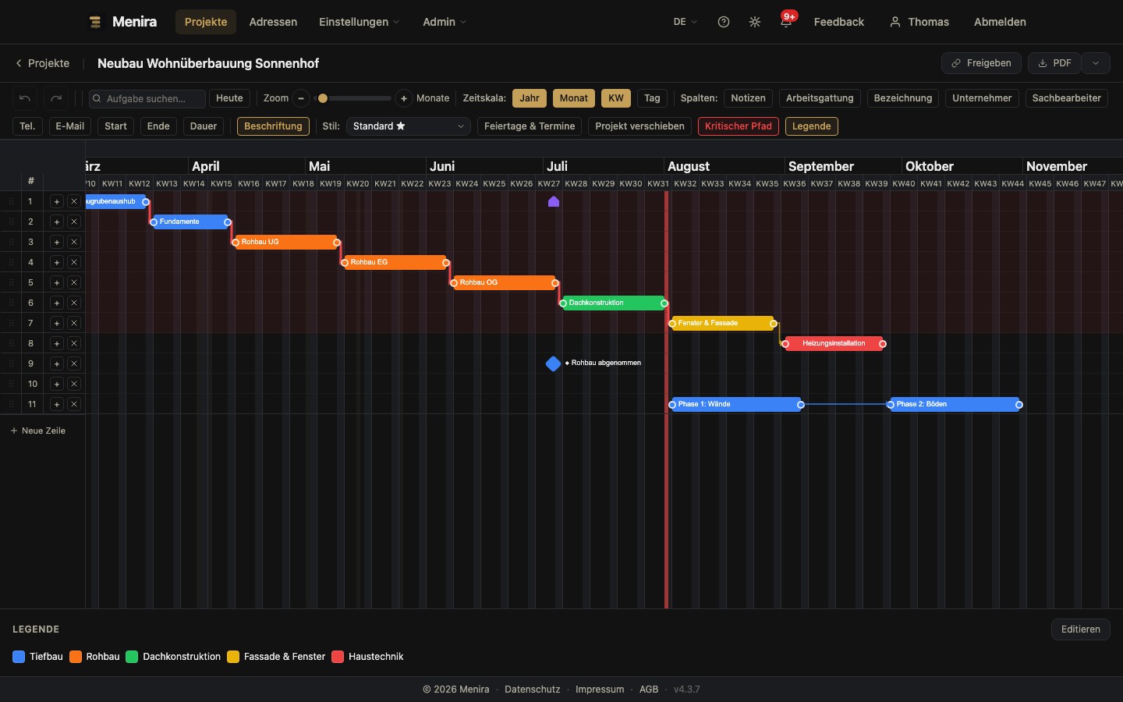
Task: Click the Freigeben button
Action: click(x=981, y=63)
